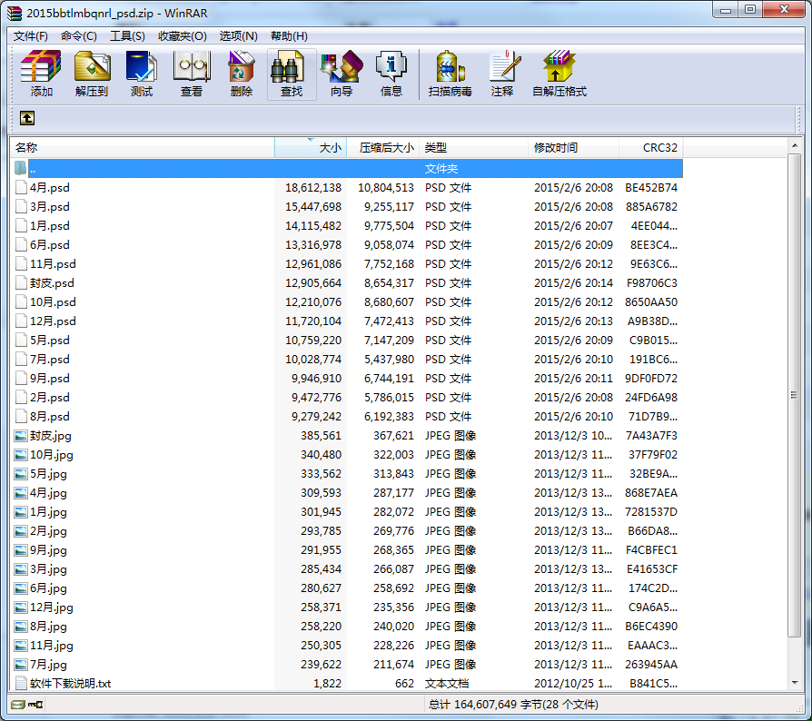This screenshot has width=812, height=721.
Task: Click the 扫描病毒 (Virus scan) toolbar icon
Action: [450, 66]
